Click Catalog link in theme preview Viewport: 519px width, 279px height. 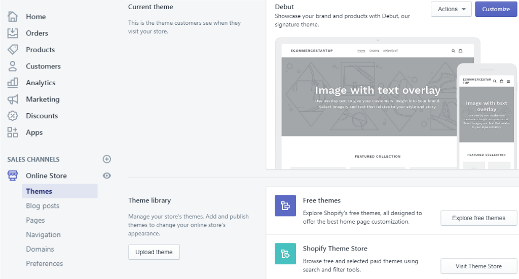374,51
